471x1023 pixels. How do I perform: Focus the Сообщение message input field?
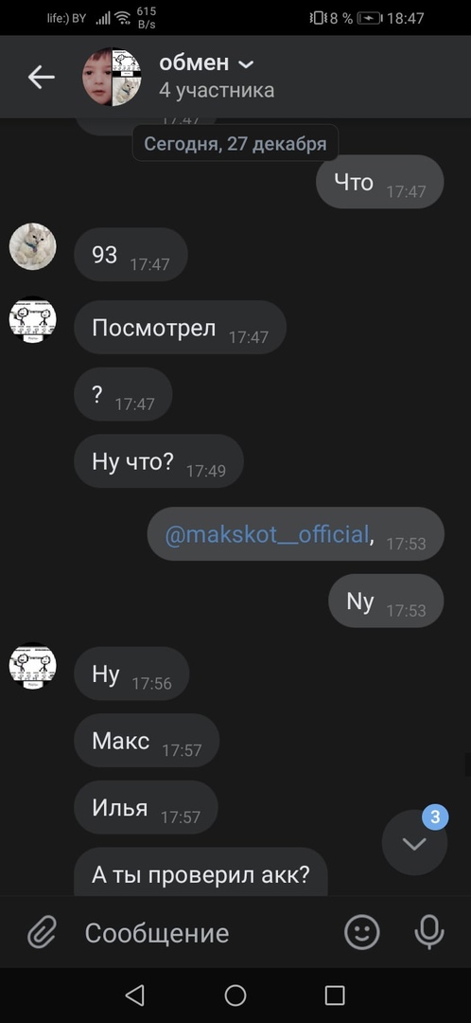point(208,932)
